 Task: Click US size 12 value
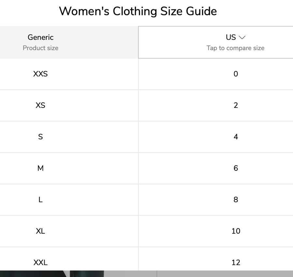click(x=236, y=262)
